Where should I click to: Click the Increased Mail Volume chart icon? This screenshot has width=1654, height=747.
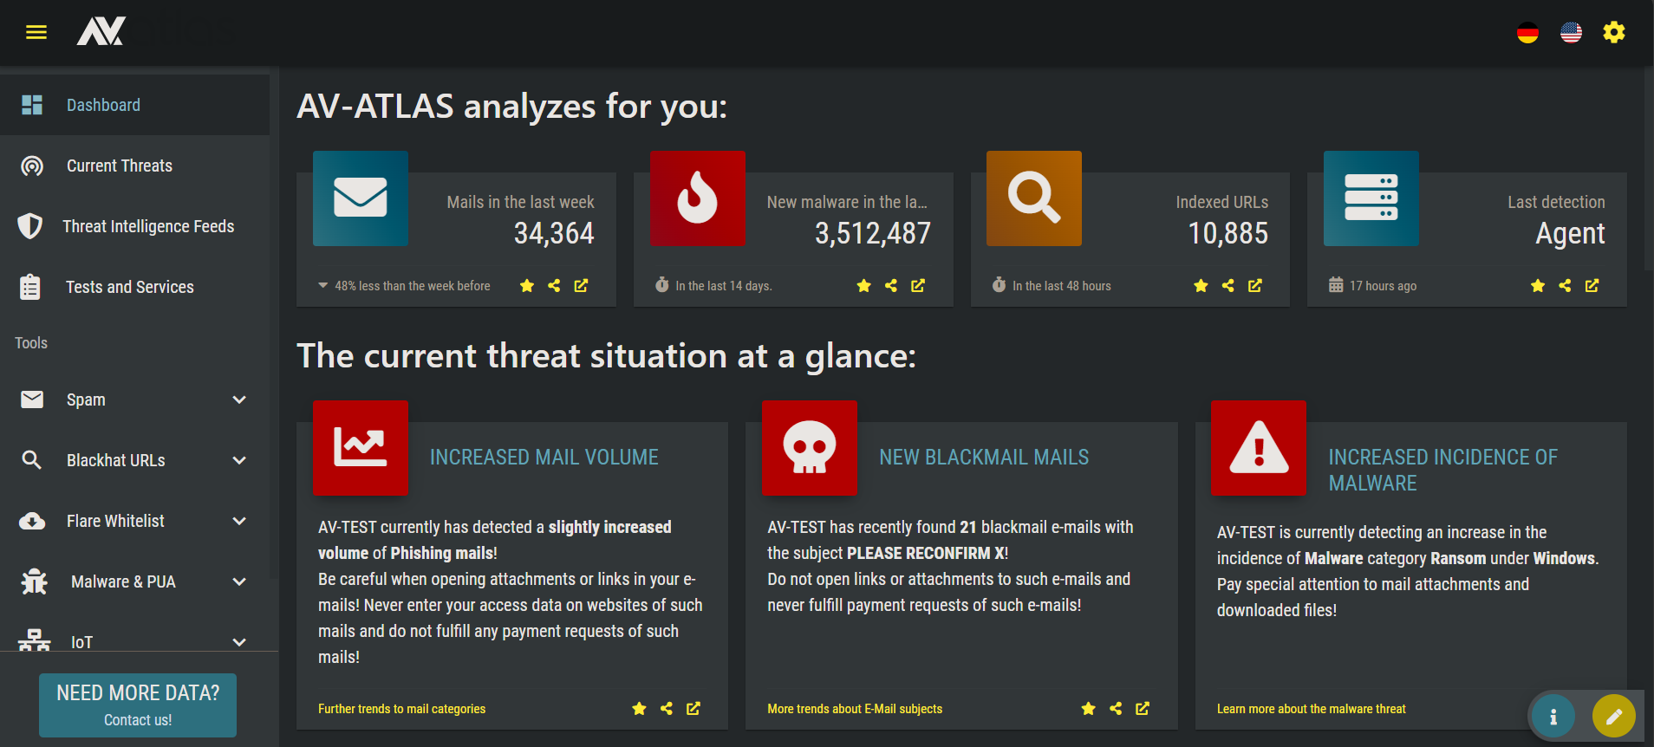pos(361,448)
